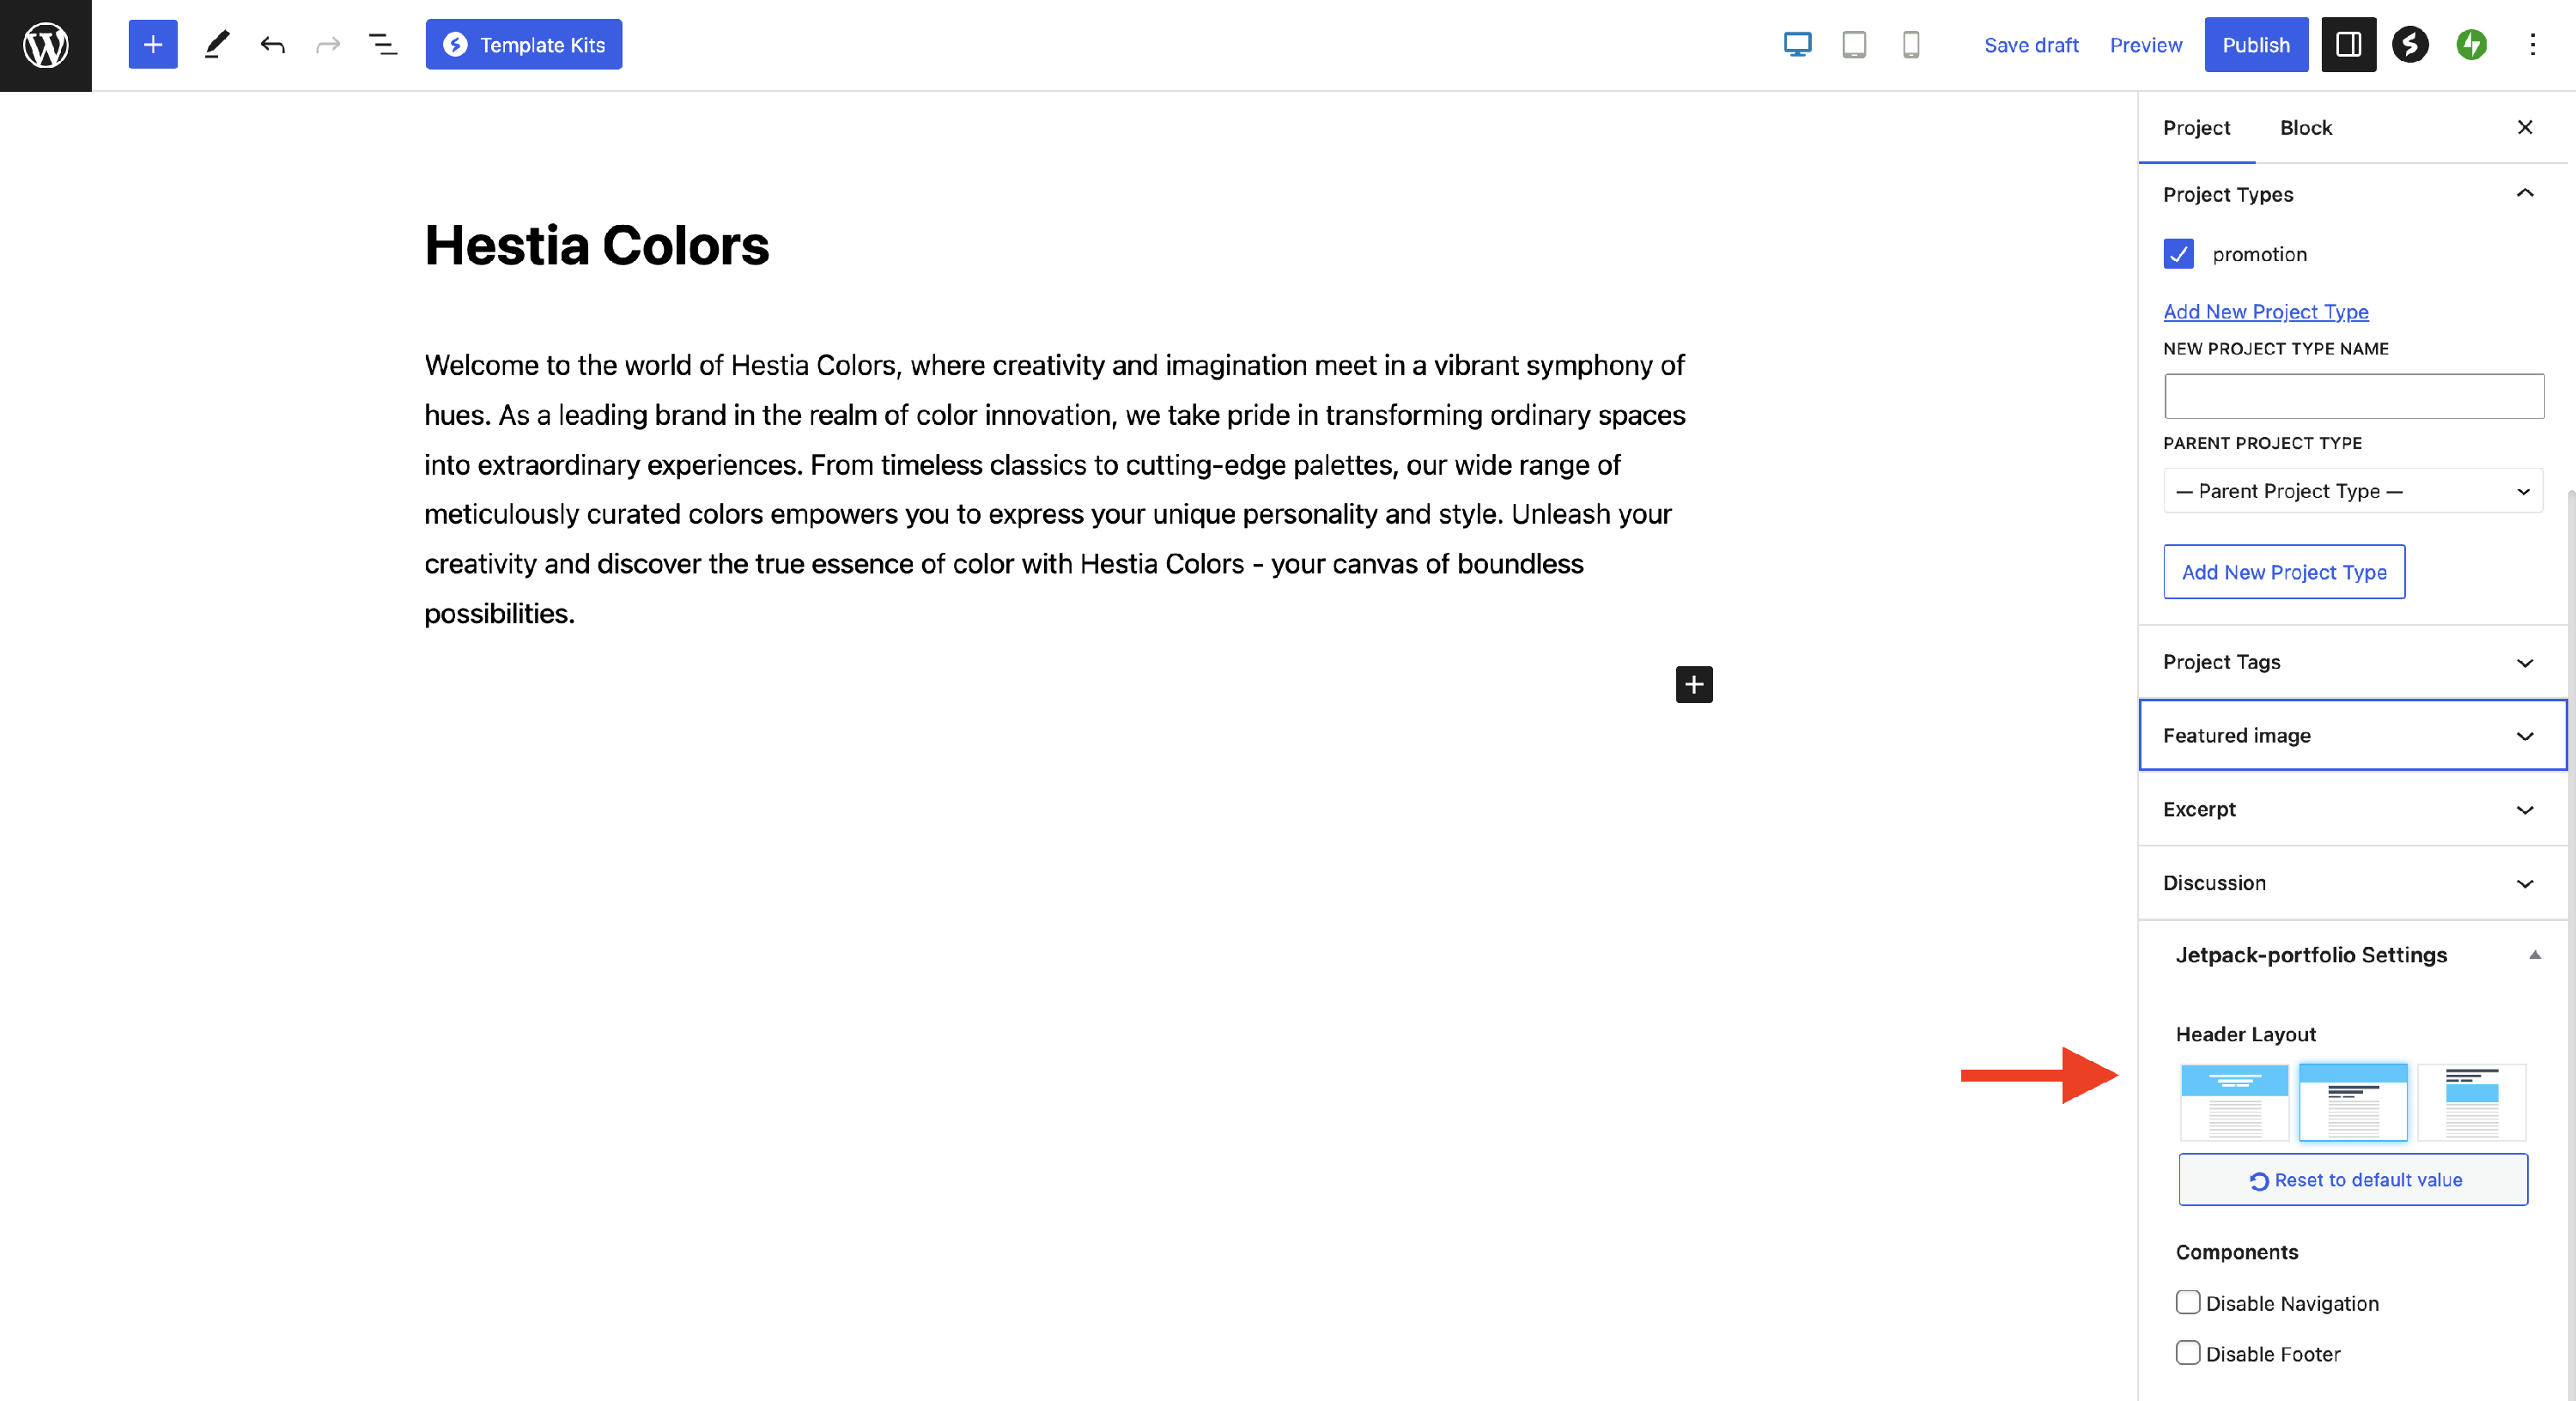
Task: Open the block inserter plus button
Action: tap(153, 45)
